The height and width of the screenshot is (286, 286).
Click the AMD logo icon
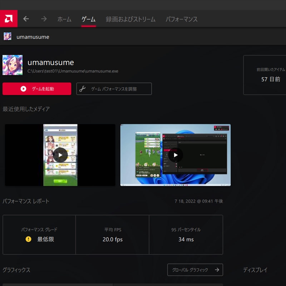coord(9,19)
